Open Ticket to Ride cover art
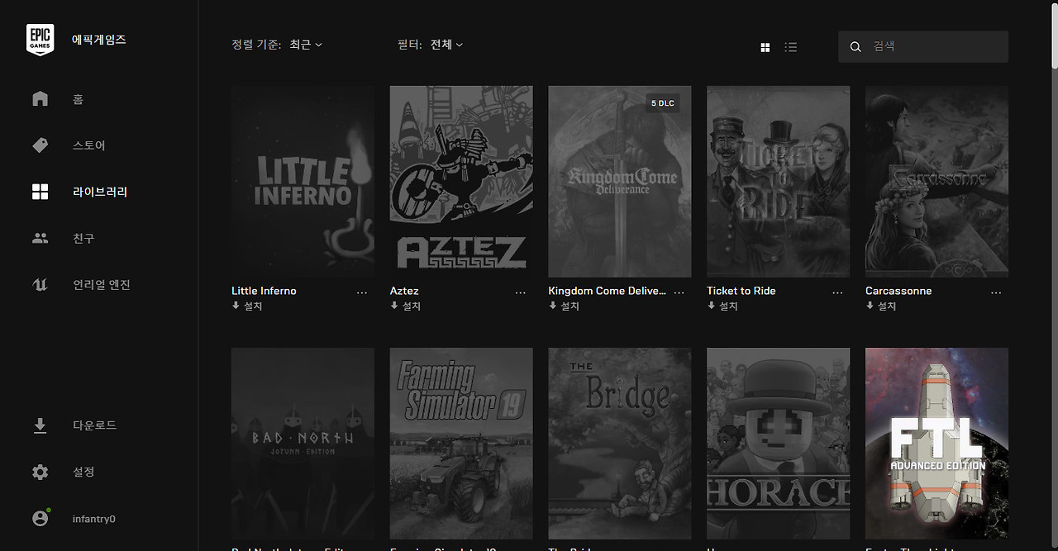 pyautogui.click(x=778, y=182)
